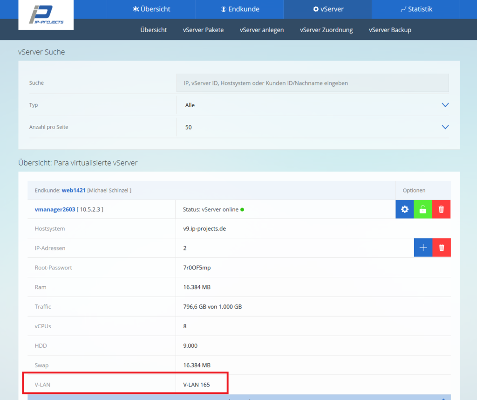Open settings for vmanager2603 via gear icon
The height and width of the screenshot is (400, 477).
click(404, 209)
